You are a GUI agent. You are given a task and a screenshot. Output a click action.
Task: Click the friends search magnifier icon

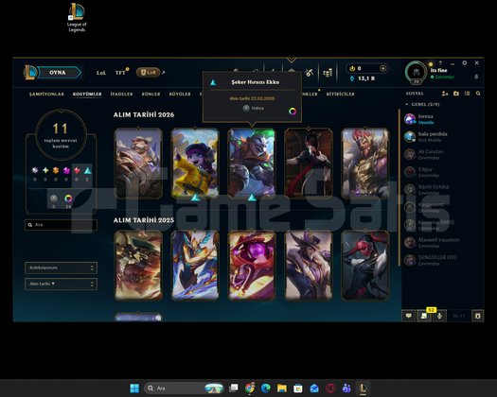point(478,94)
